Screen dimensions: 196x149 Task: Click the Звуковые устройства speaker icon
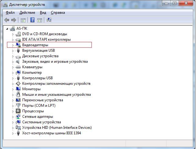point(18,61)
